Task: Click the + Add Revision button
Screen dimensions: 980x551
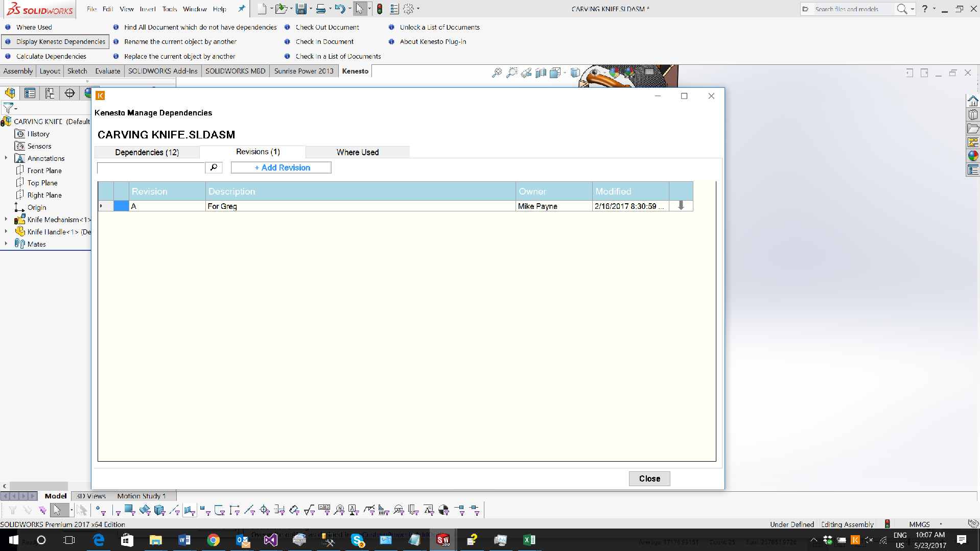Action: [281, 167]
